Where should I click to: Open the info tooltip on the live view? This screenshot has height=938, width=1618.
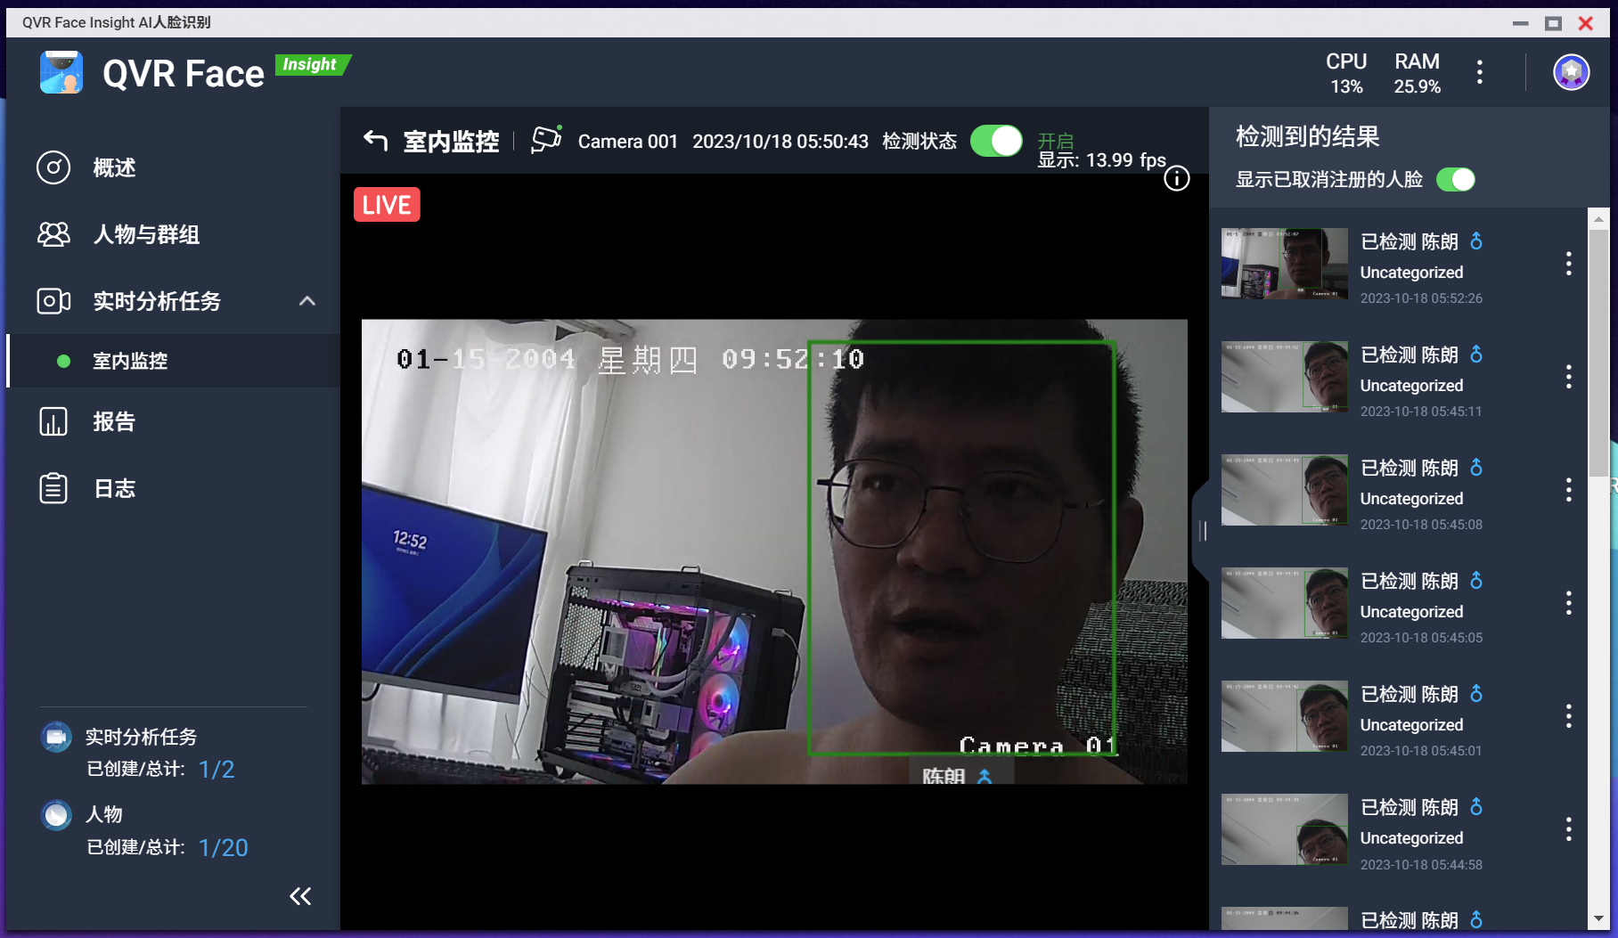(x=1176, y=178)
